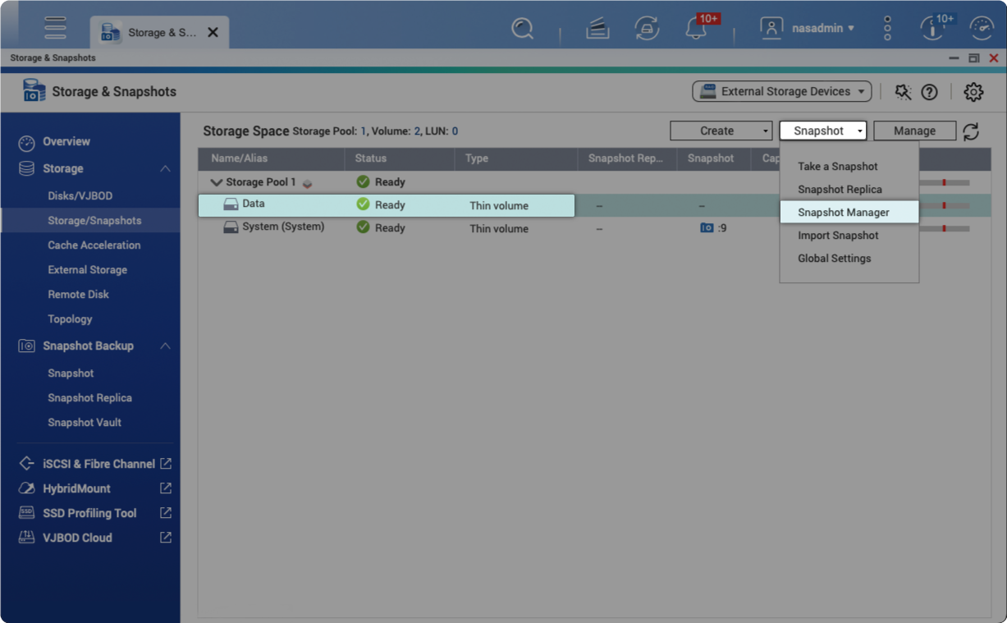Choose Snapshot Manager from menu

(849, 212)
